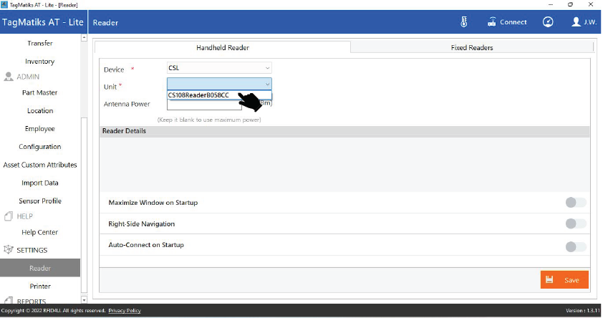Image resolution: width=603 pixels, height=318 pixels.
Task: Select the Handheld Reader tab
Action: pyautogui.click(x=223, y=47)
